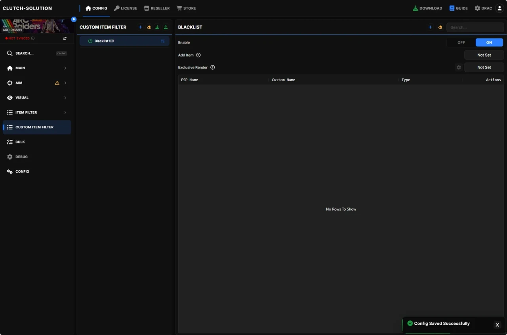Open the BULK sidebar entry
Screen dimensions: 507x335
click(37, 142)
